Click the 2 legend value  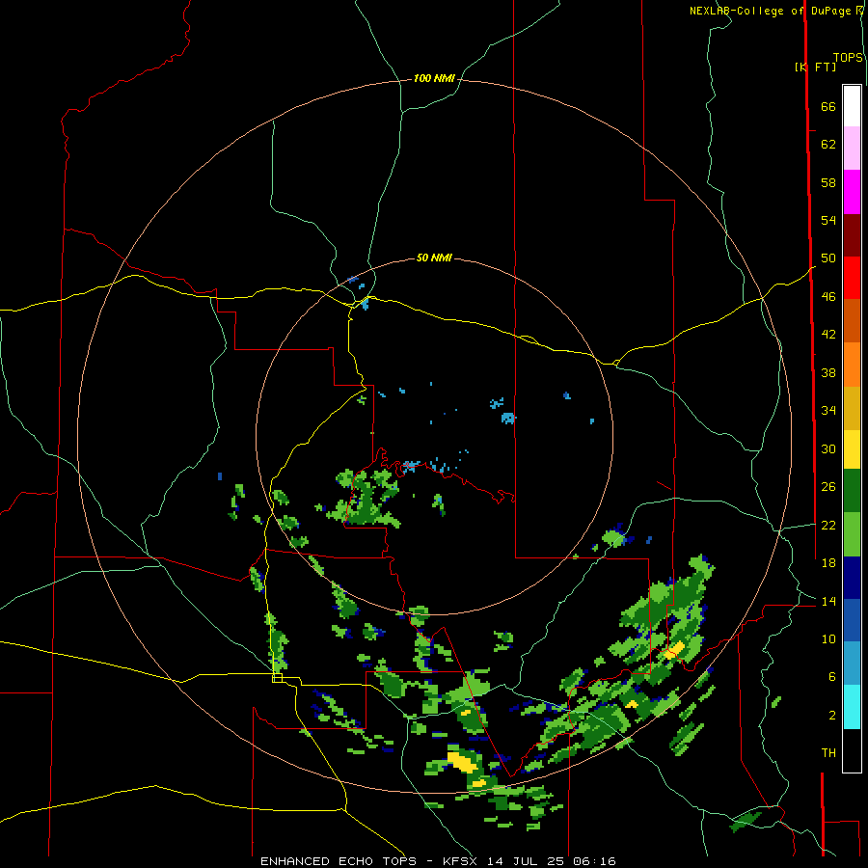point(831,716)
